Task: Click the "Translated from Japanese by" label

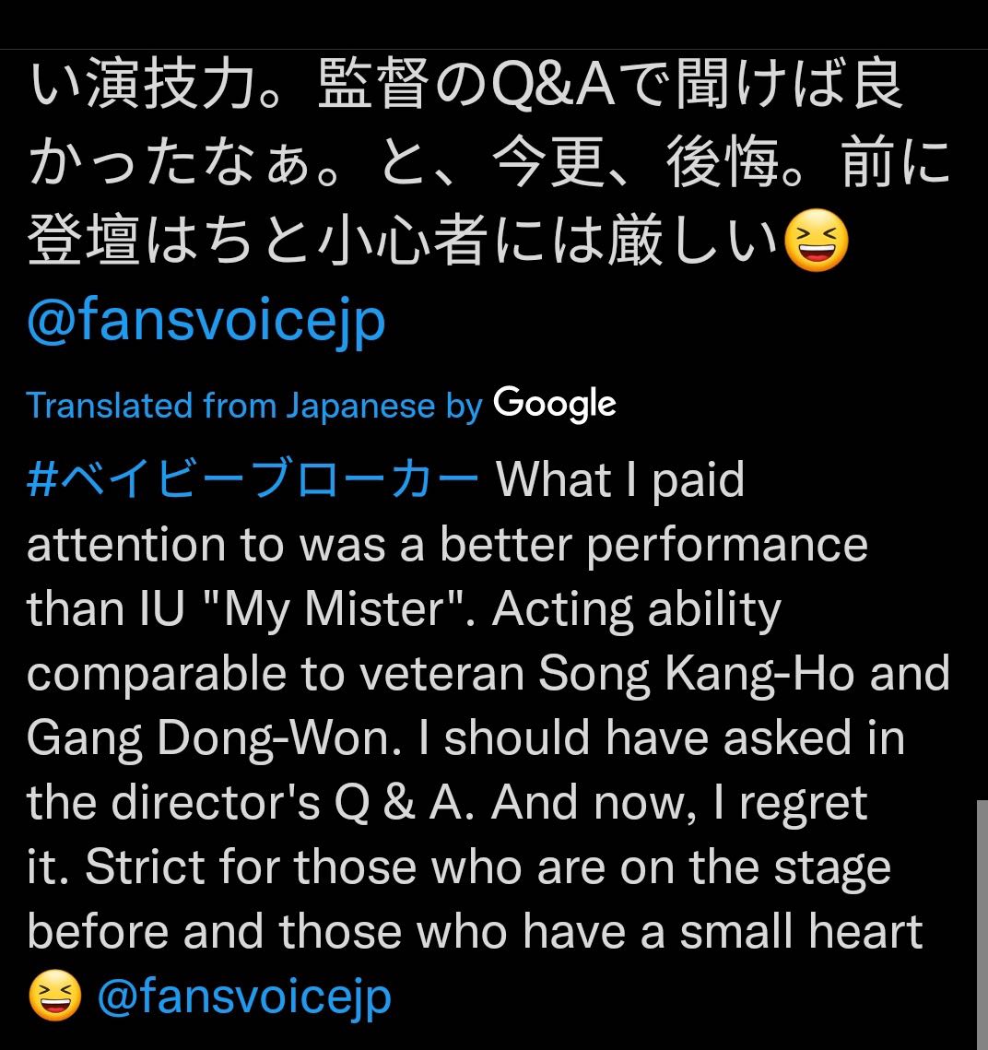Action: (254, 406)
